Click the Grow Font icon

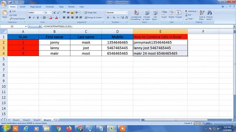tap(55, 12)
